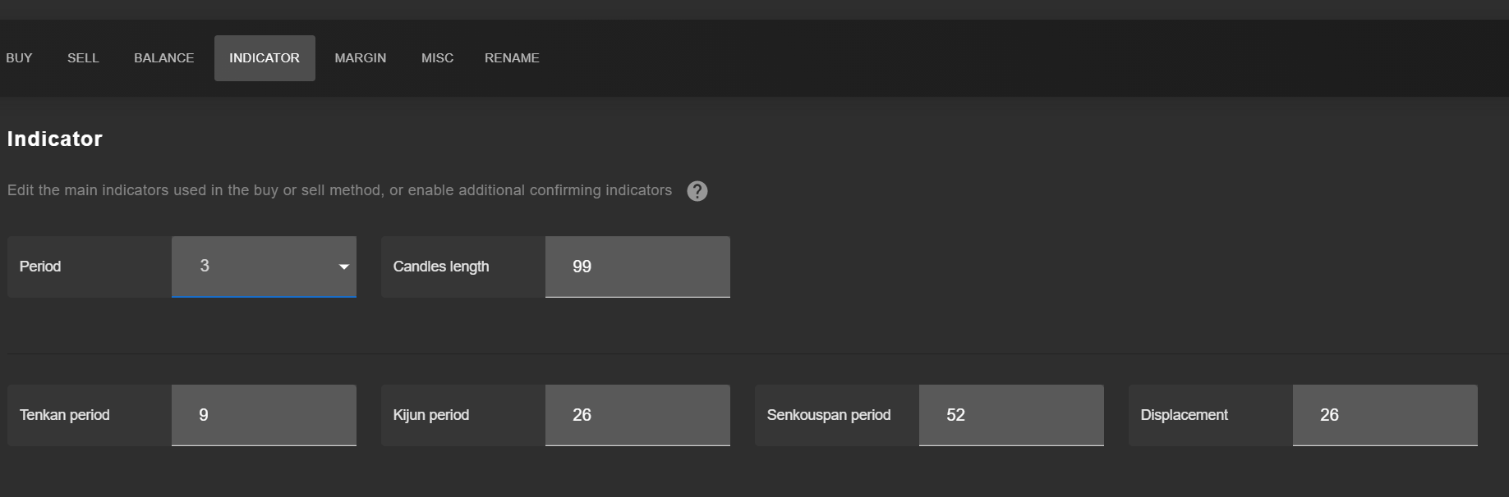Open the BALANCE tab
Image resolution: width=1509 pixels, height=497 pixels.
[164, 58]
